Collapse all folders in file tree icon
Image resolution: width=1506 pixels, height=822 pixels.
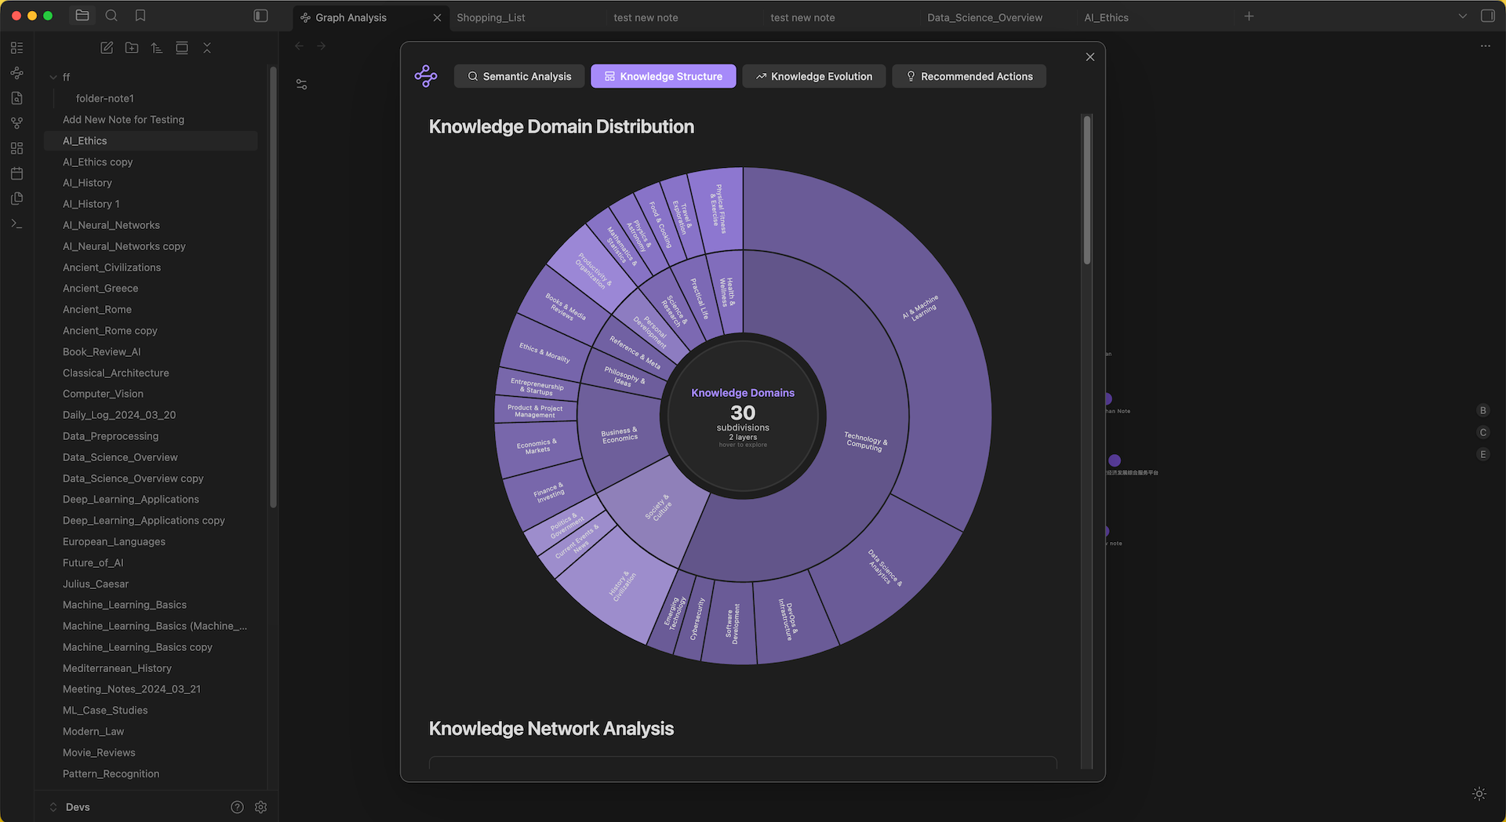tap(207, 48)
